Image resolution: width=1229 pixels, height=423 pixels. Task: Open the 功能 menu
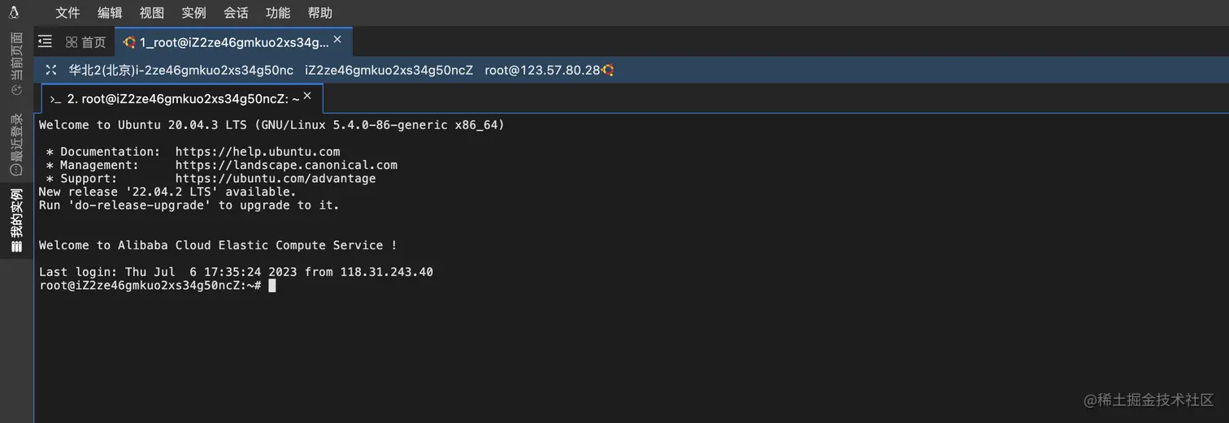click(x=278, y=13)
